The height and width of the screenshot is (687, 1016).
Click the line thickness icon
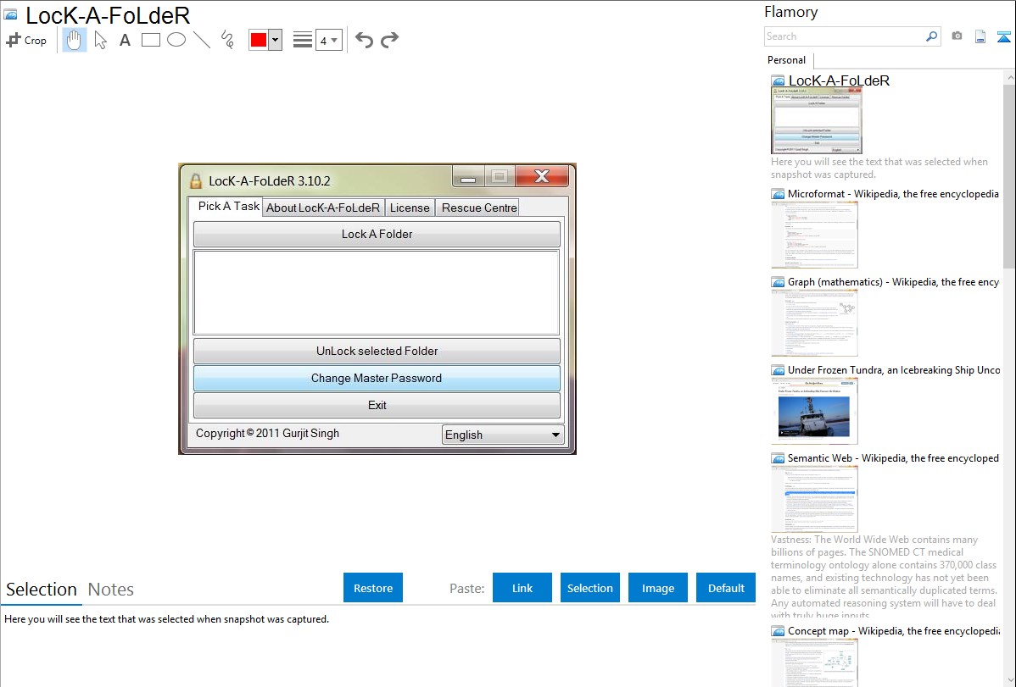(x=302, y=40)
